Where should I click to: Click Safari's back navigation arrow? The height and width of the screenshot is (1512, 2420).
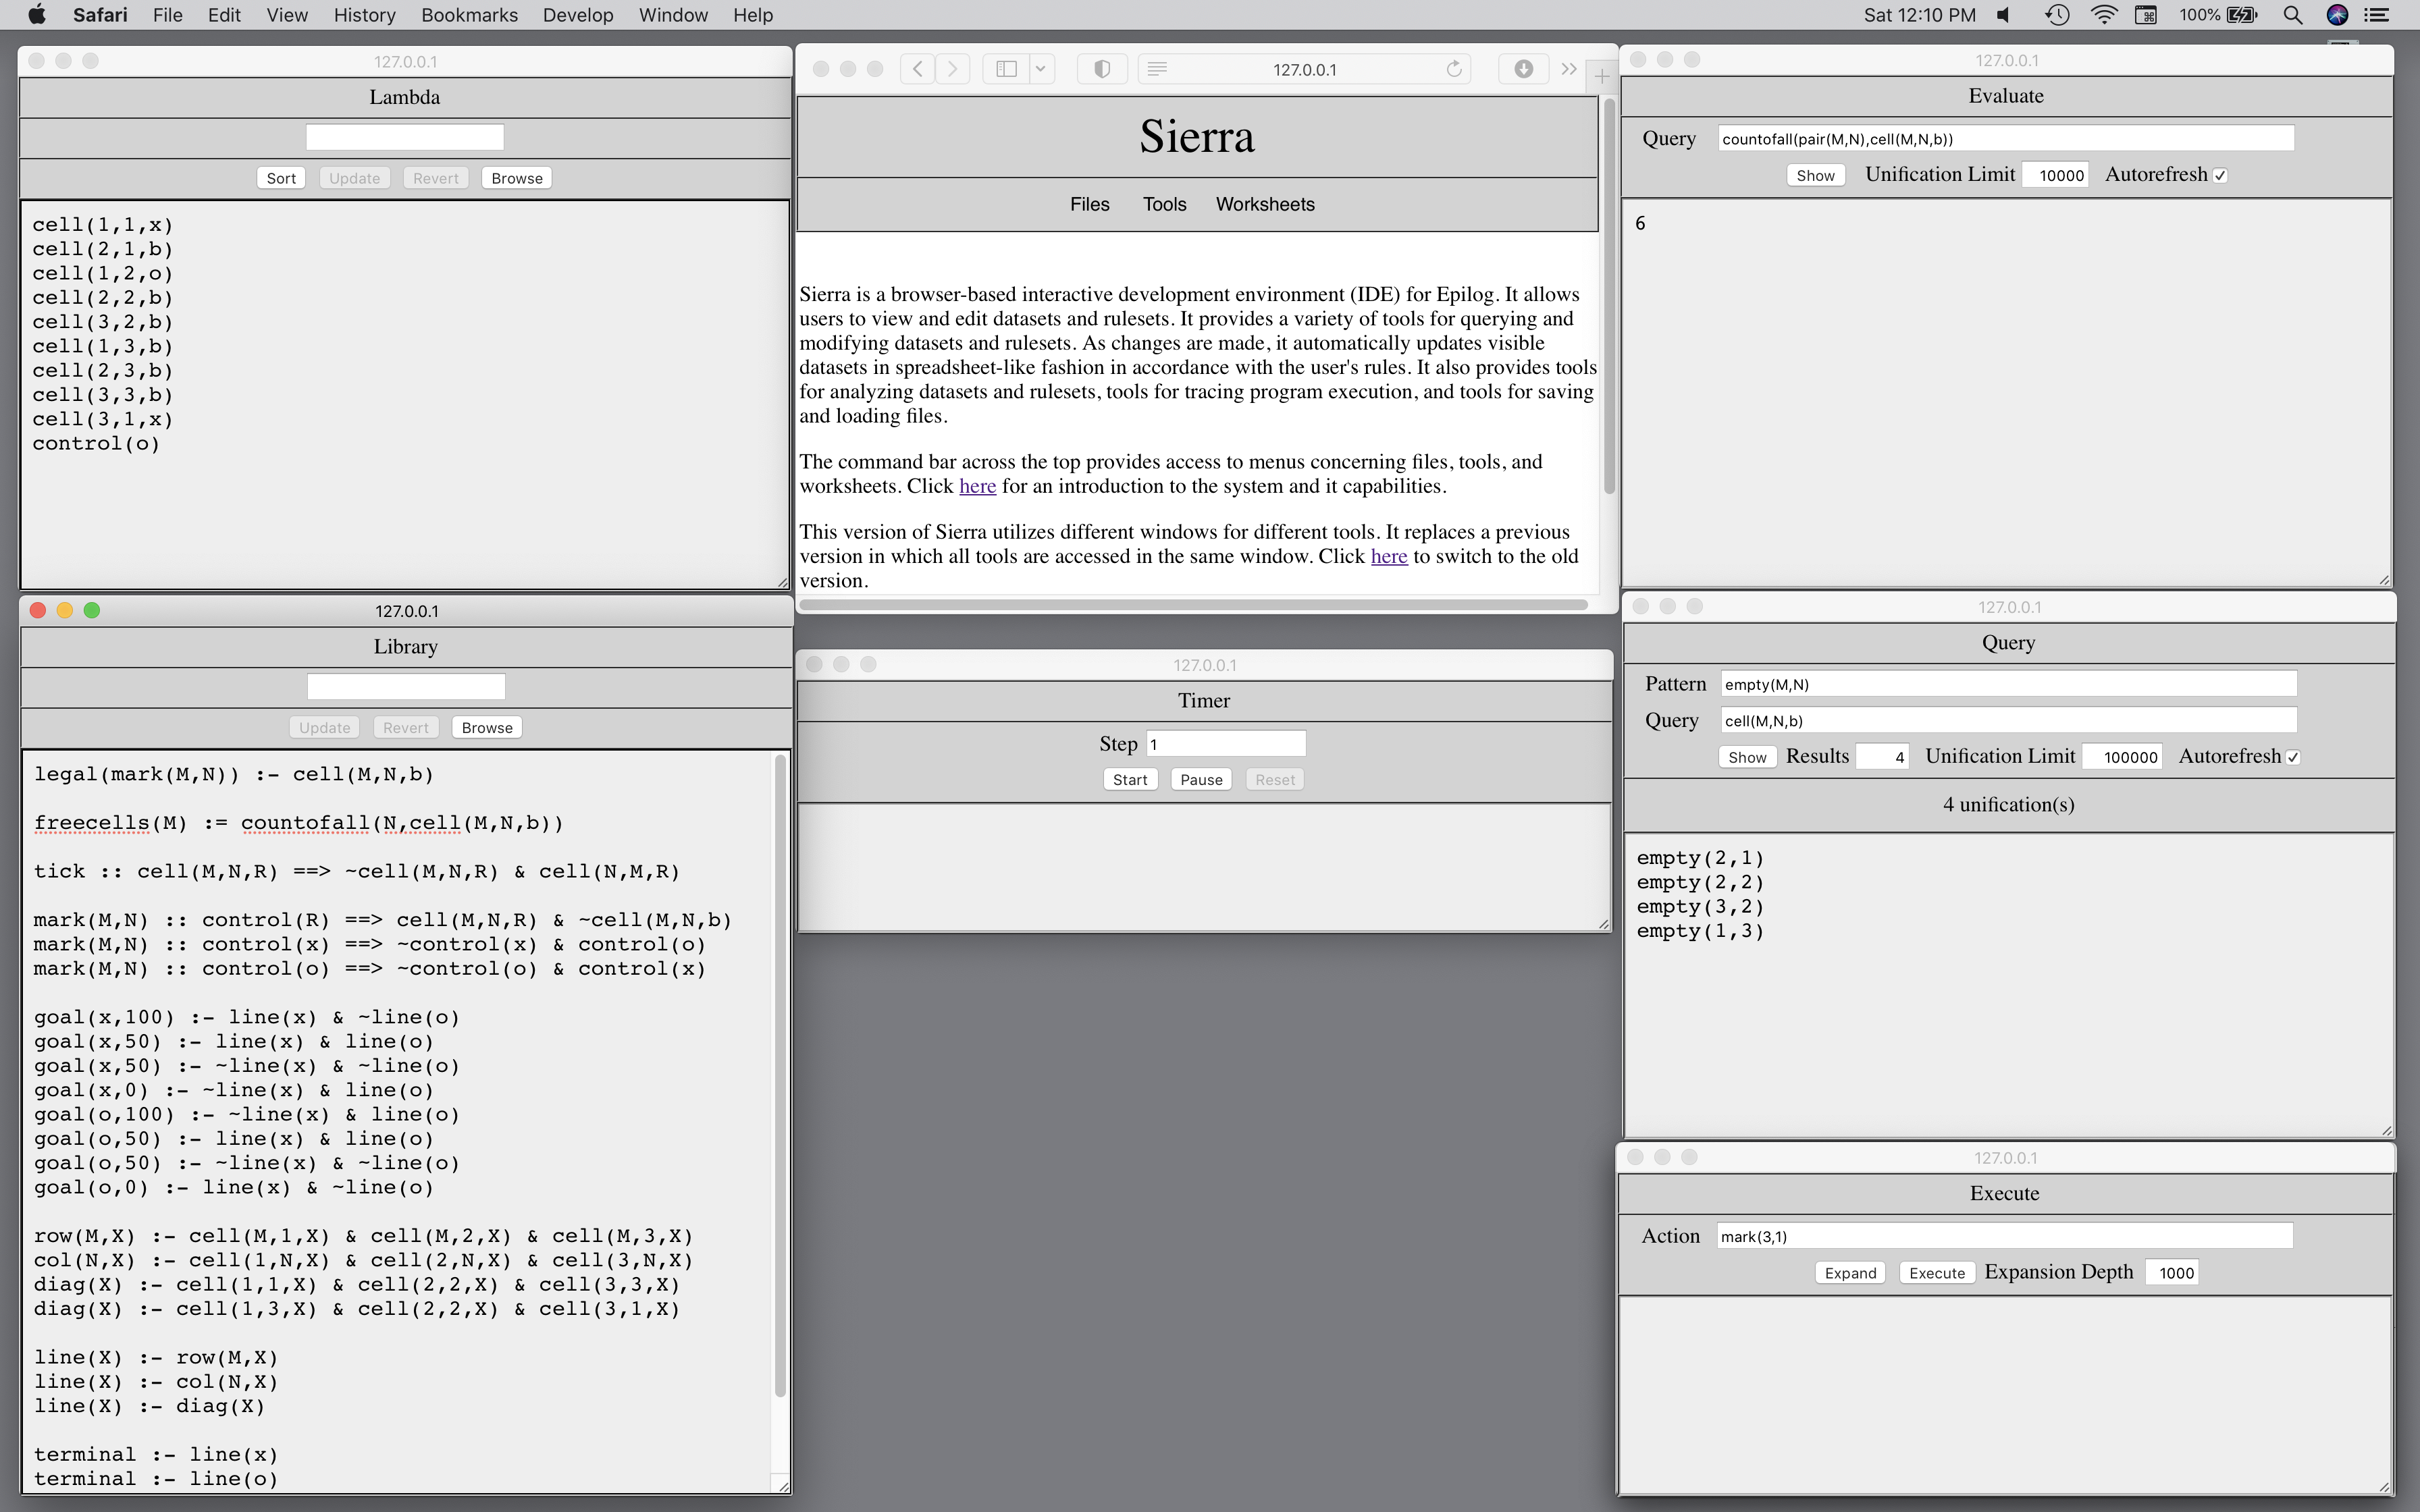(x=917, y=69)
